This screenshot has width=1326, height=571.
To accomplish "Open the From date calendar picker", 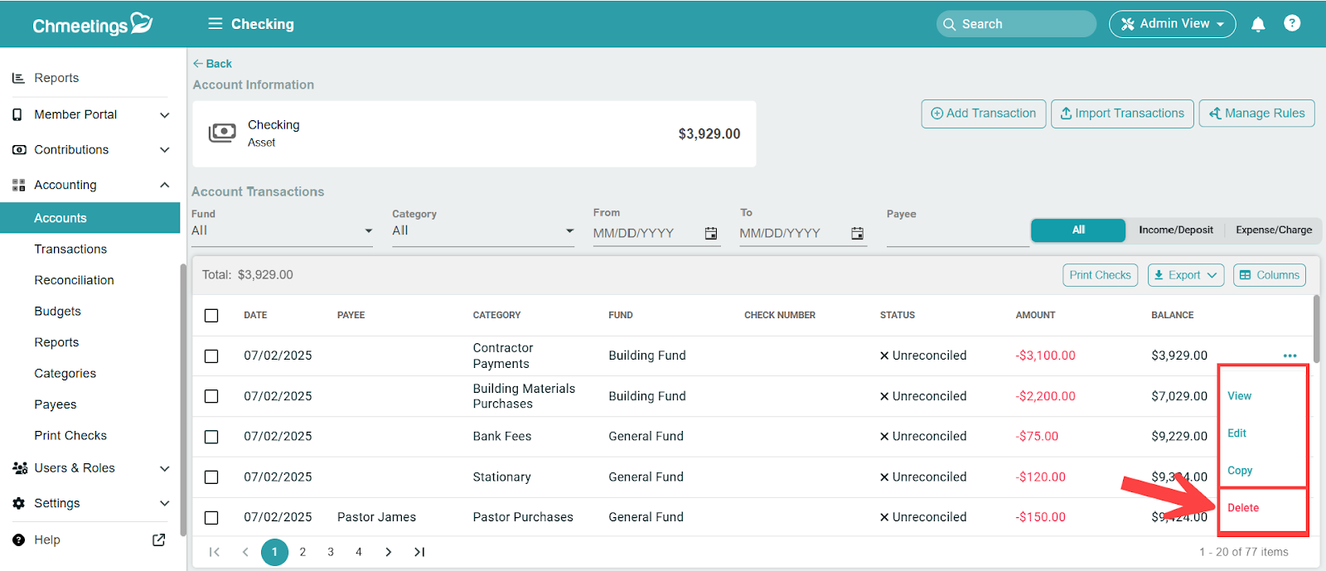I will click(x=710, y=234).
